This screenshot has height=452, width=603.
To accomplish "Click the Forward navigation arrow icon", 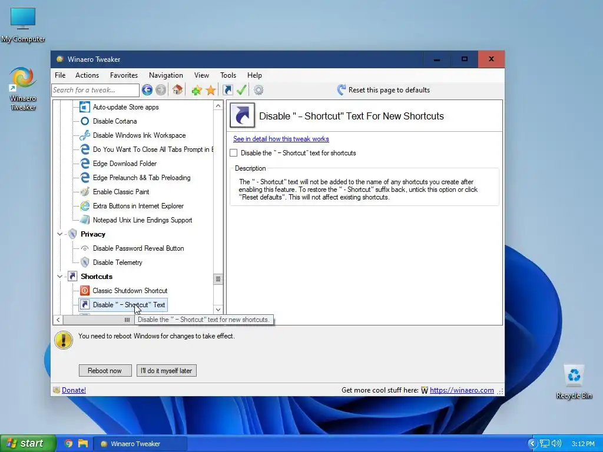I will click(x=161, y=90).
